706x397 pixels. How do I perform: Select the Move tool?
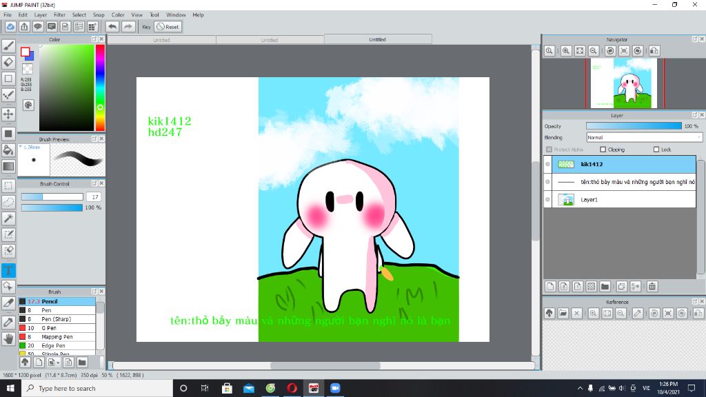pyautogui.click(x=8, y=114)
